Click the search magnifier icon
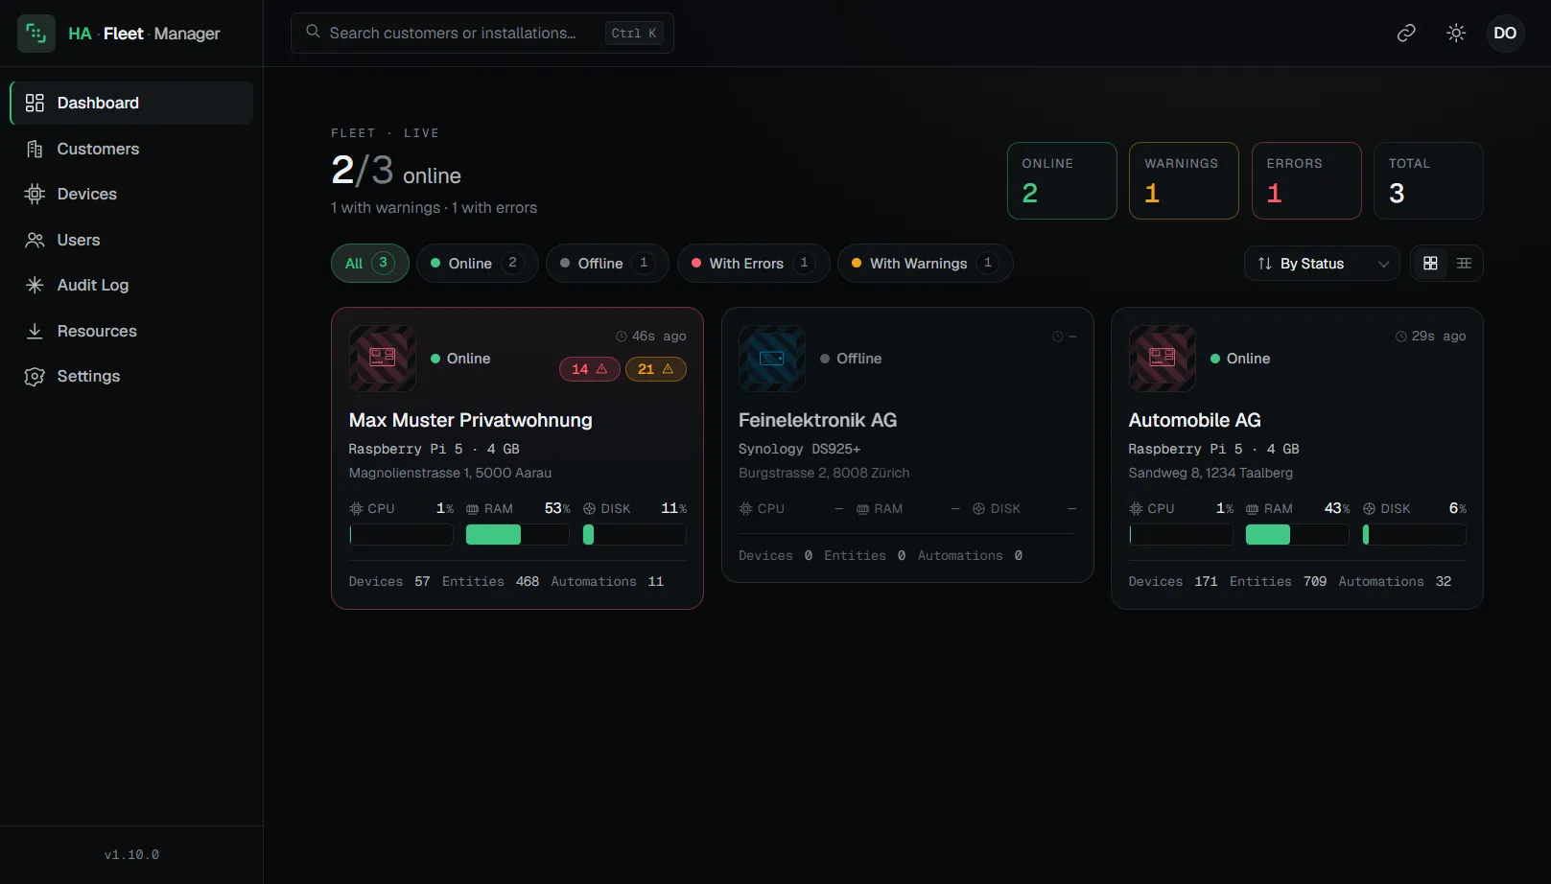This screenshot has width=1551, height=884. pyautogui.click(x=313, y=32)
